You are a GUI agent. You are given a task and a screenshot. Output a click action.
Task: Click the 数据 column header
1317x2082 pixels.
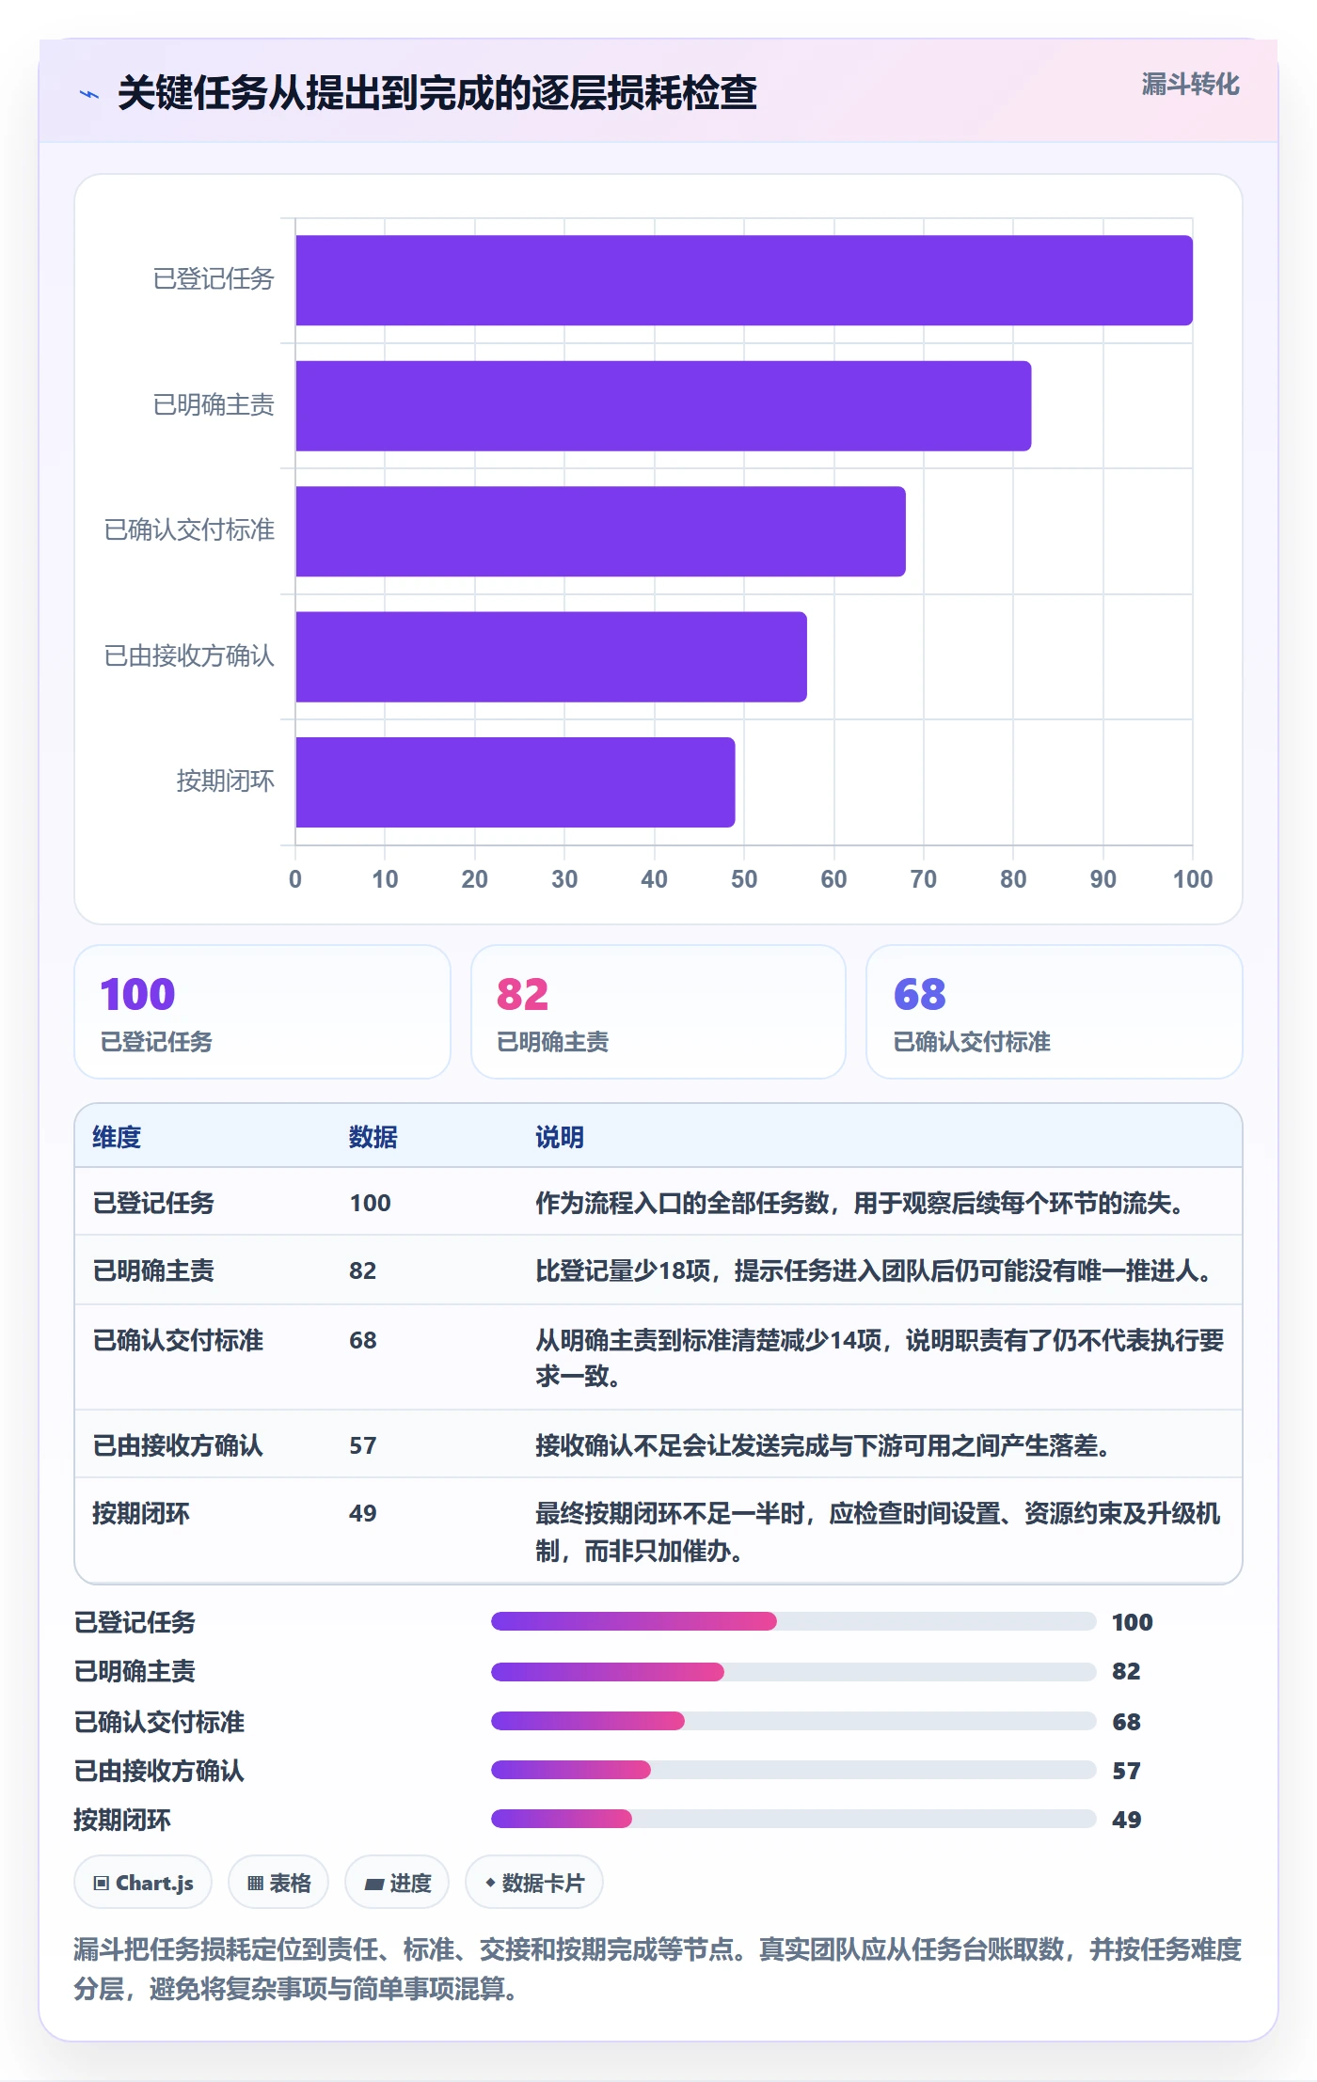[x=373, y=1137]
